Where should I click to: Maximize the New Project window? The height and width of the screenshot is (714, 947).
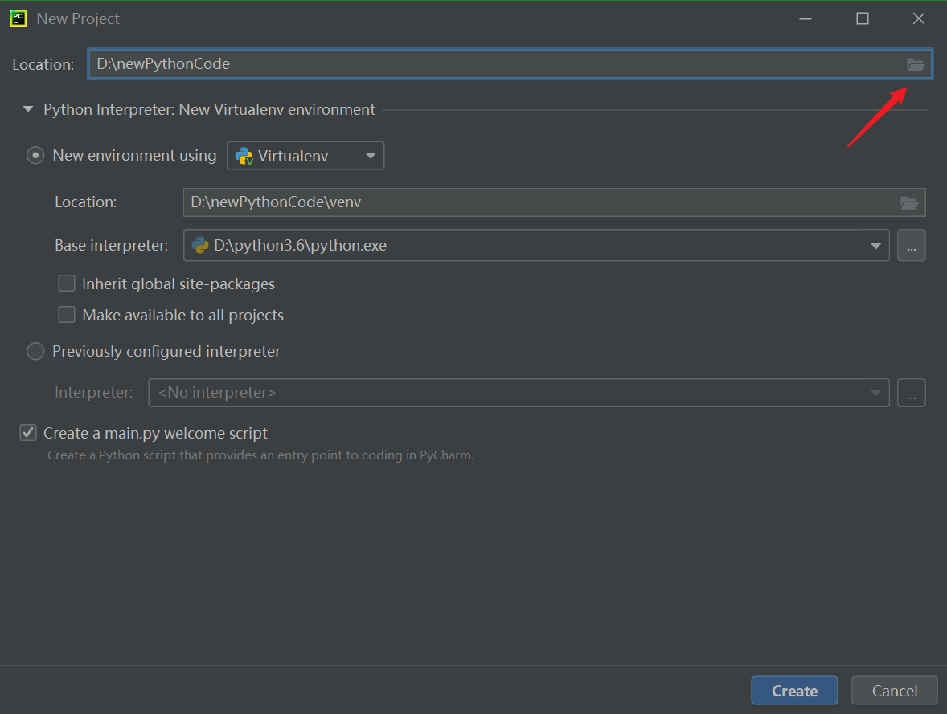(x=863, y=18)
